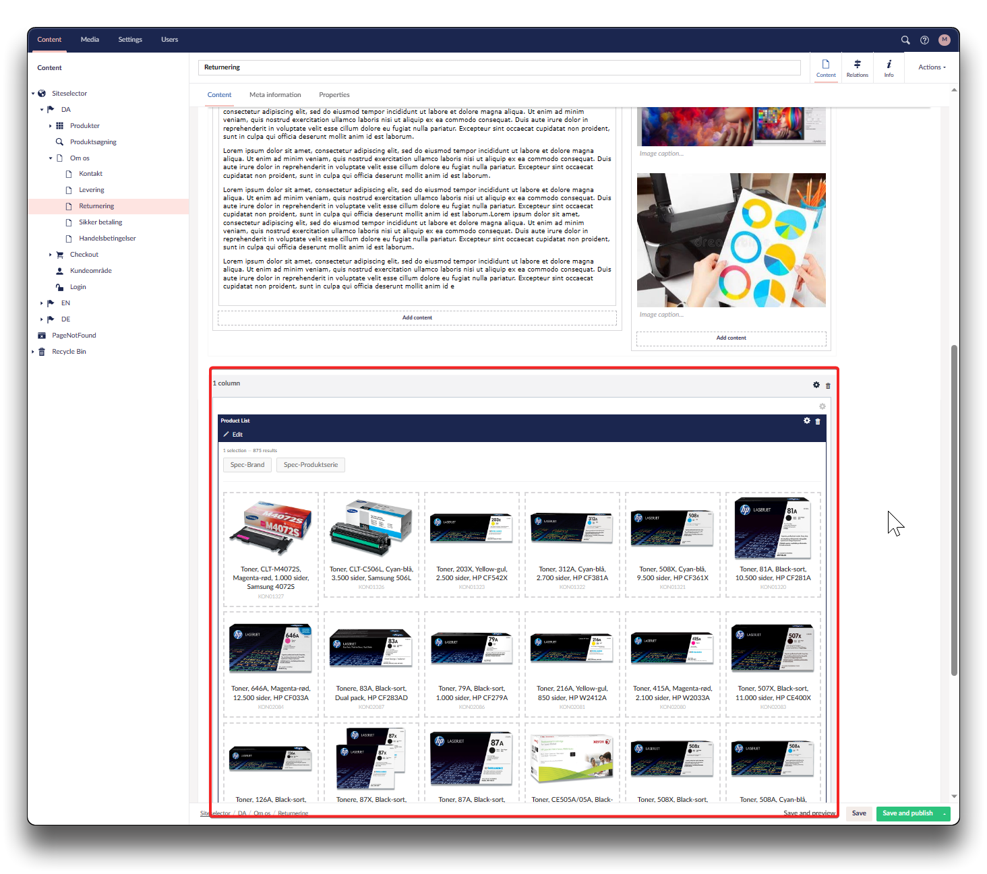Open the Actions dropdown
Viewport: 987px width, 874px height.
(x=932, y=67)
